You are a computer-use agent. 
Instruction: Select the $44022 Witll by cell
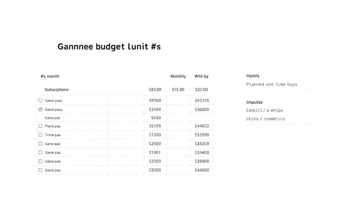pos(201,126)
